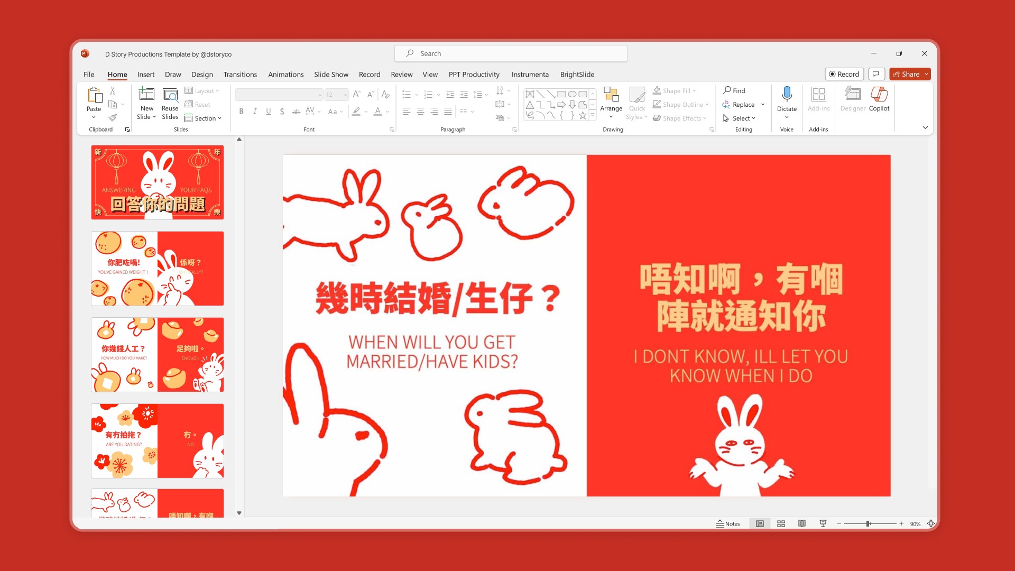The width and height of the screenshot is (1015, 571).
Task: Switch to the Slide Show tab
Action: [x=331, y=75]
